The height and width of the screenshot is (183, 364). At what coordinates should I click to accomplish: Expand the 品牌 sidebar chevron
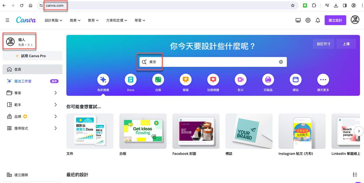tap(55, 116)
